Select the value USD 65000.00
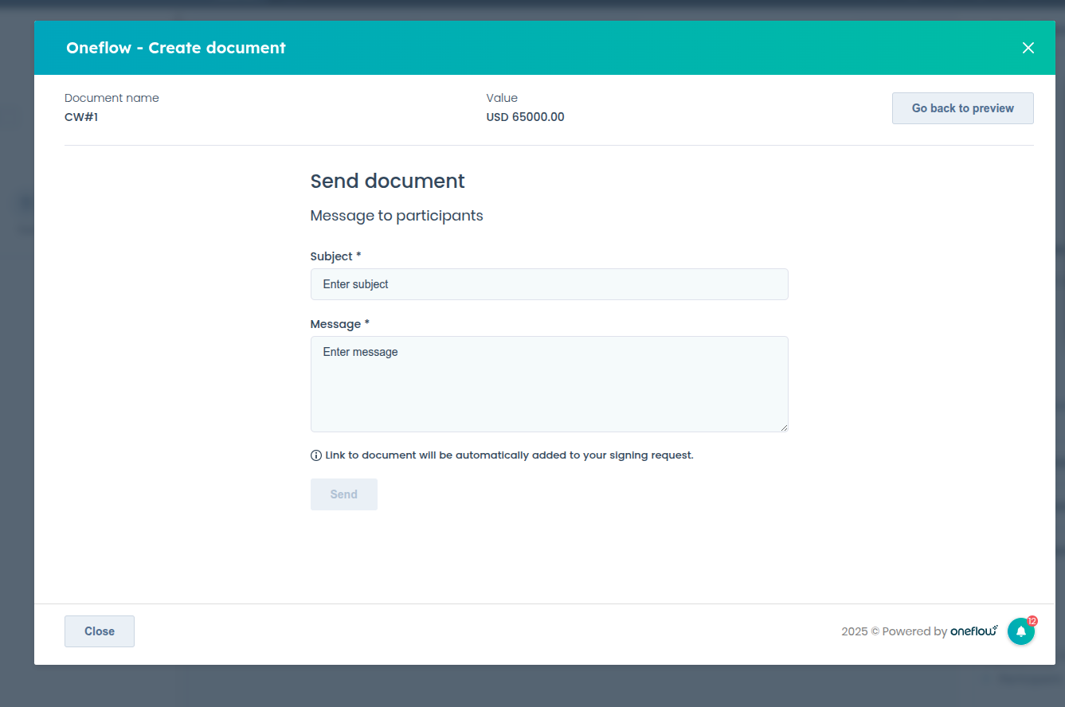 click(x=525, y=117)
